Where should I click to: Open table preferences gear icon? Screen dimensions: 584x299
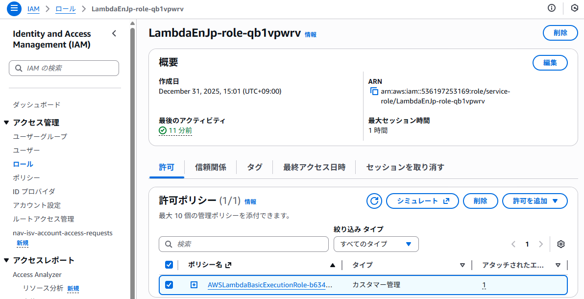pos(561,244)
